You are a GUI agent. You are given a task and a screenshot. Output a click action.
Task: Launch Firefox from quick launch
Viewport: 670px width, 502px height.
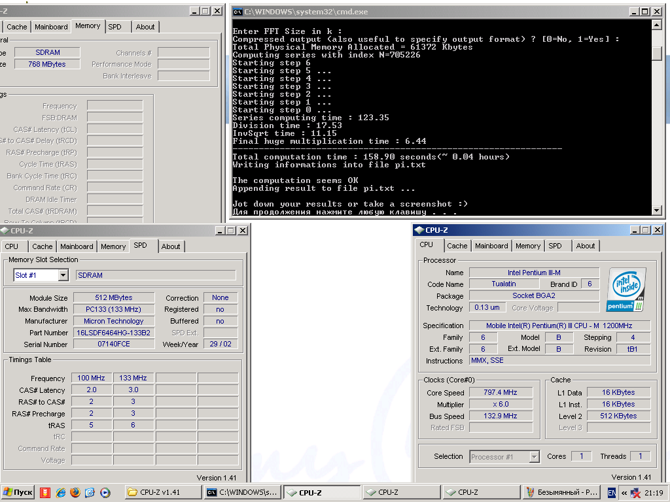[75, 493]
